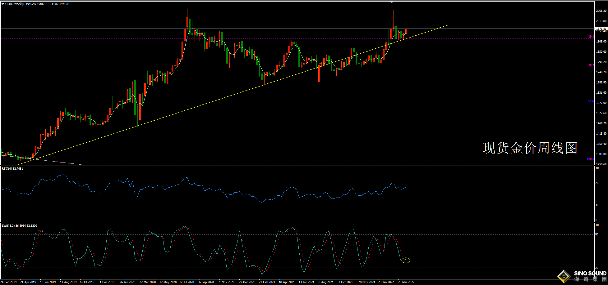The image size is (608, 285).
Task: Open the dropdown arrow beside GOLD,Weekly
Action: 3,4
